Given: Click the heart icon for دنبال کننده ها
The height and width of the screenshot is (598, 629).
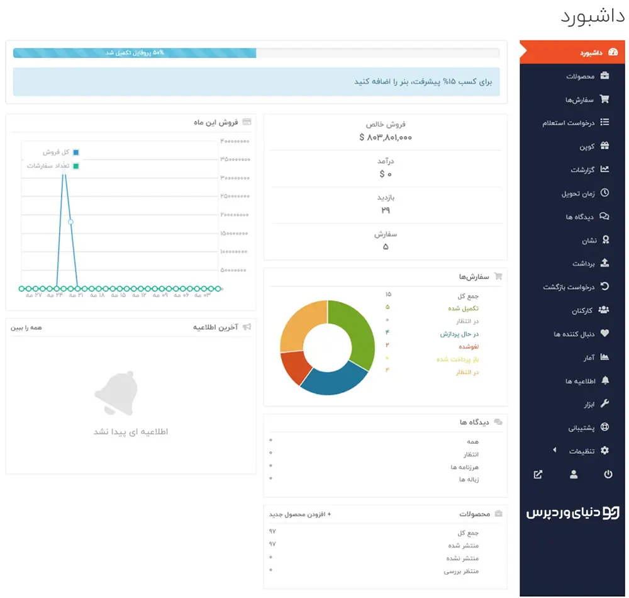Looking at the screenshot, I should click(x=604, y=333).
